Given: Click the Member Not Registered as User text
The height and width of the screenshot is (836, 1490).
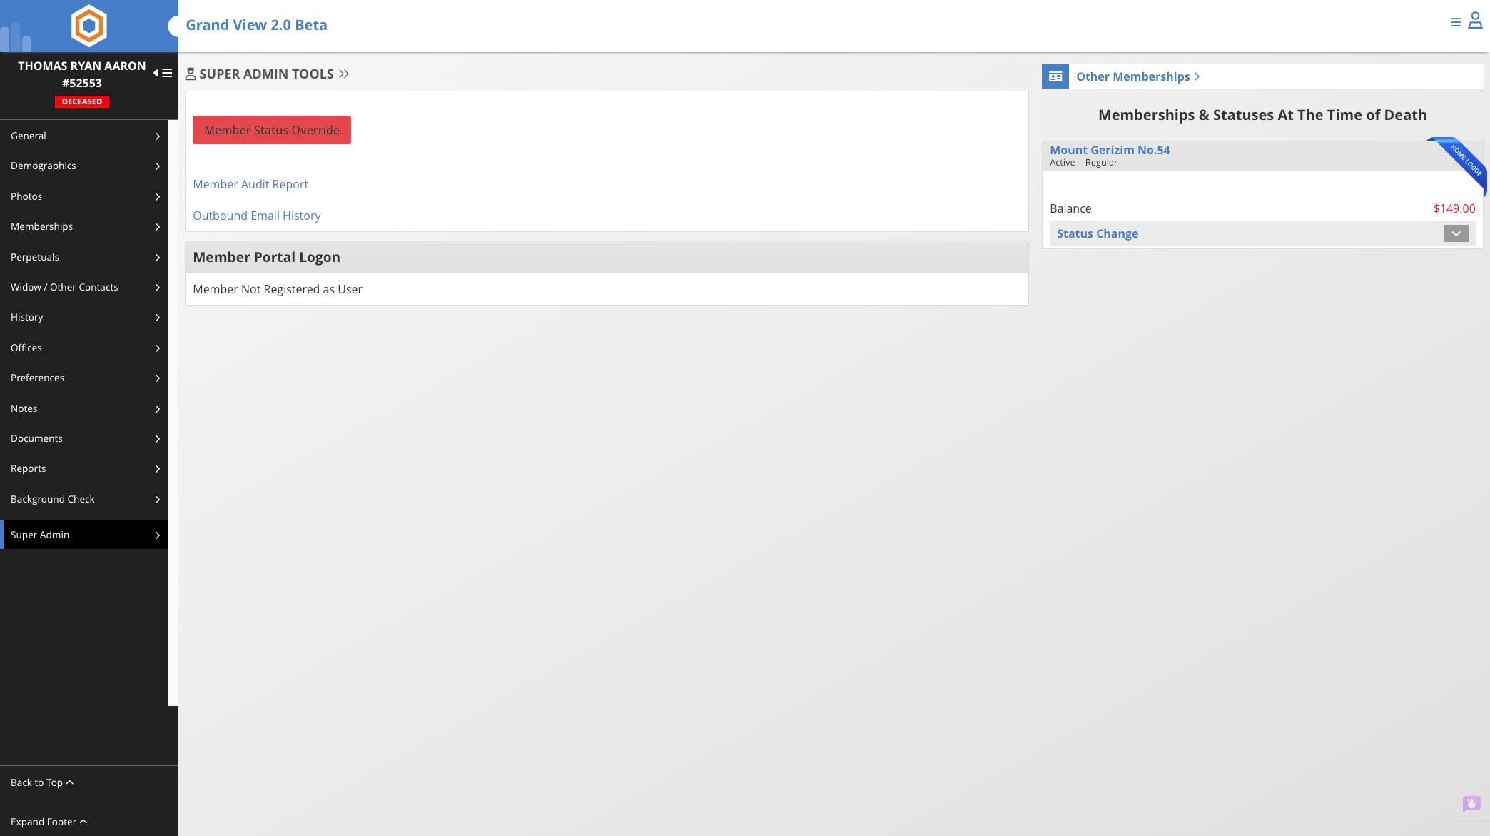Looking at the screenshot, I should pos(278,289).
